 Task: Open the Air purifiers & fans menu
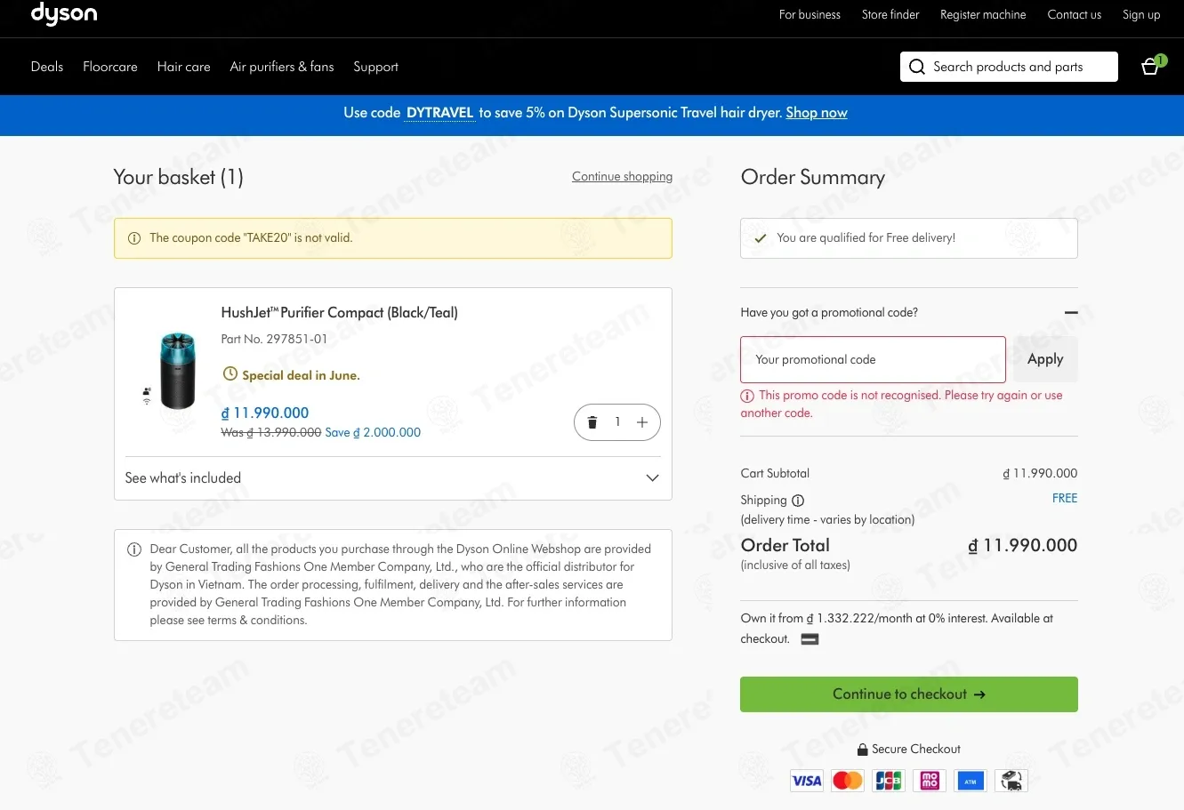pyautogui.click(x=282, y=67)
